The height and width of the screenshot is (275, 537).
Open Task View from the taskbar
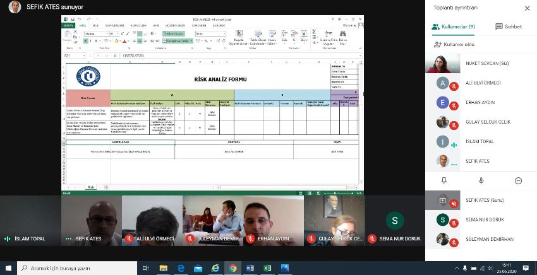click(x=145, y=268)
